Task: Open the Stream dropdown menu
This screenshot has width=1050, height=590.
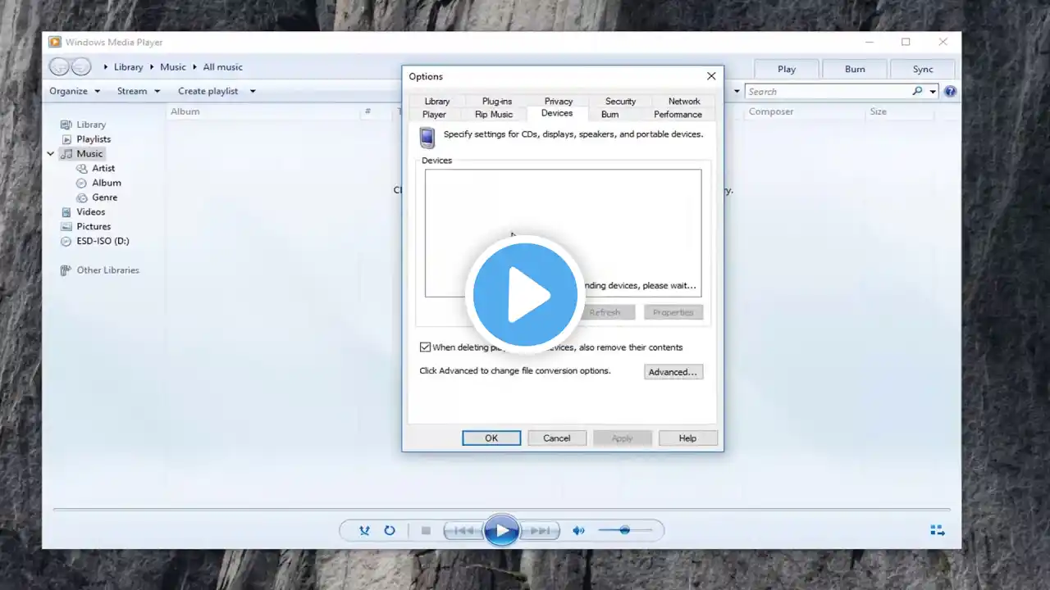Action: 138,91
